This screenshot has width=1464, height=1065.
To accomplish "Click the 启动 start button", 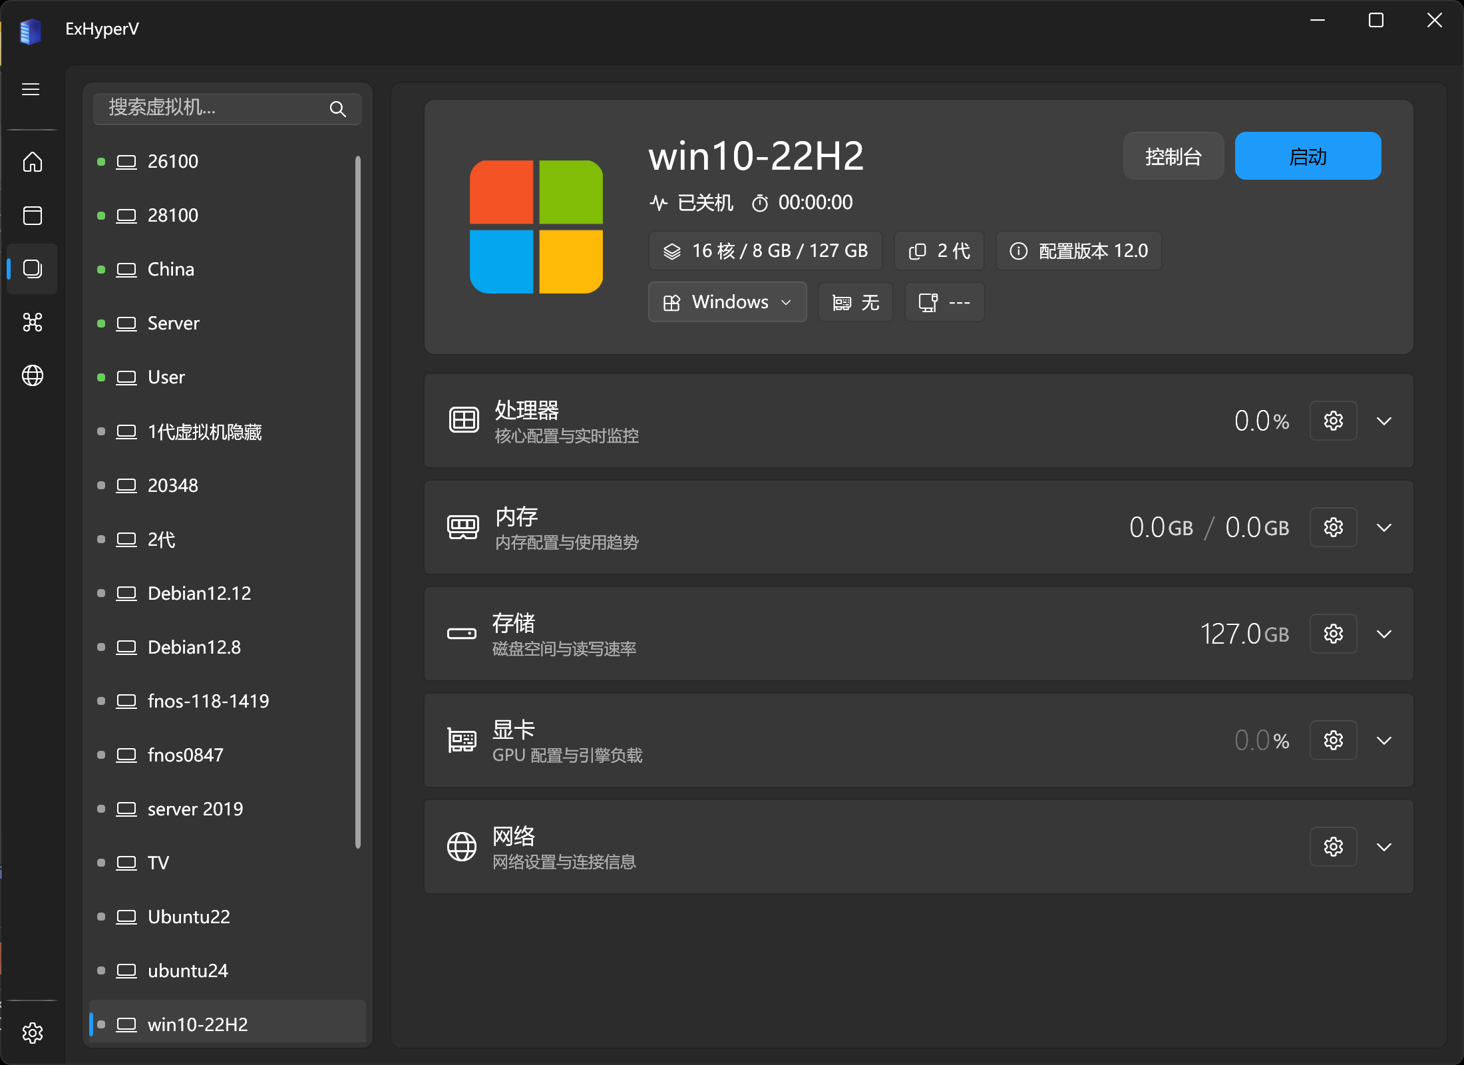I will [1308, 156].
